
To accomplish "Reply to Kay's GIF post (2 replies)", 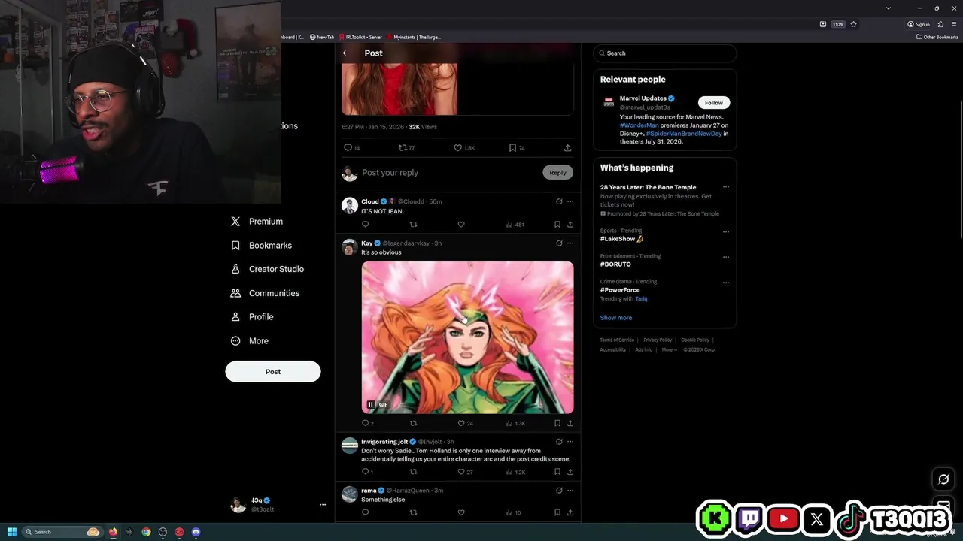I will (x=368, y=423).
